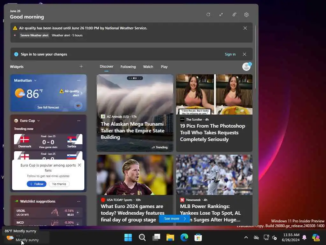Open Manhattan weather widget options menu

79,80
